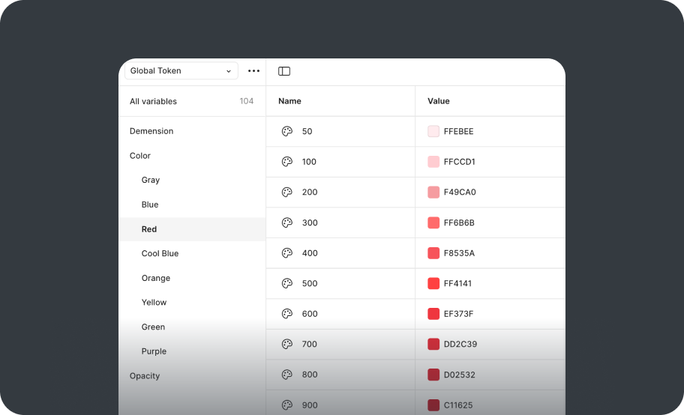Viewport: 684px width, 415px height.
Task: Click the Name column header
Action: pyautogui.click(x=289, y=101)
